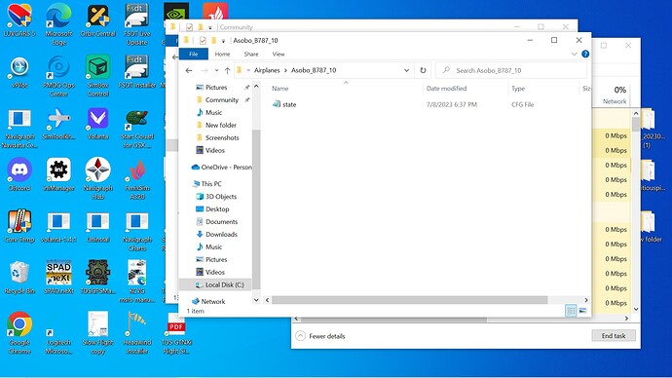Open Navigraph Navdata Center icon
Screen dimensions: 672x378
(x=19, y=129)
